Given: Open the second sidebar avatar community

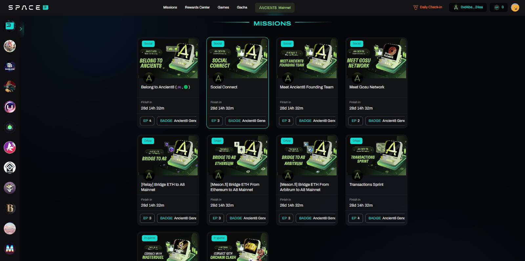Looking at the screenshot, I should [x=10, y=46].
